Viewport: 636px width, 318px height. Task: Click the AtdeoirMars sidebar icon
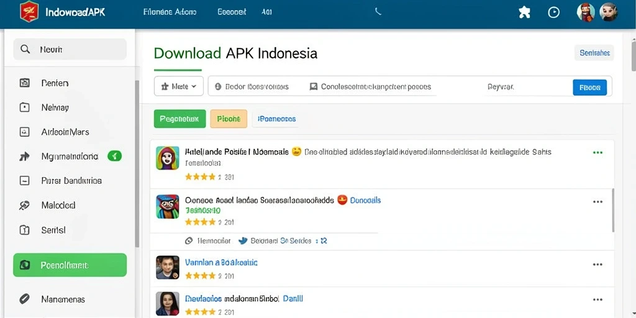click(x=25, y=132)
